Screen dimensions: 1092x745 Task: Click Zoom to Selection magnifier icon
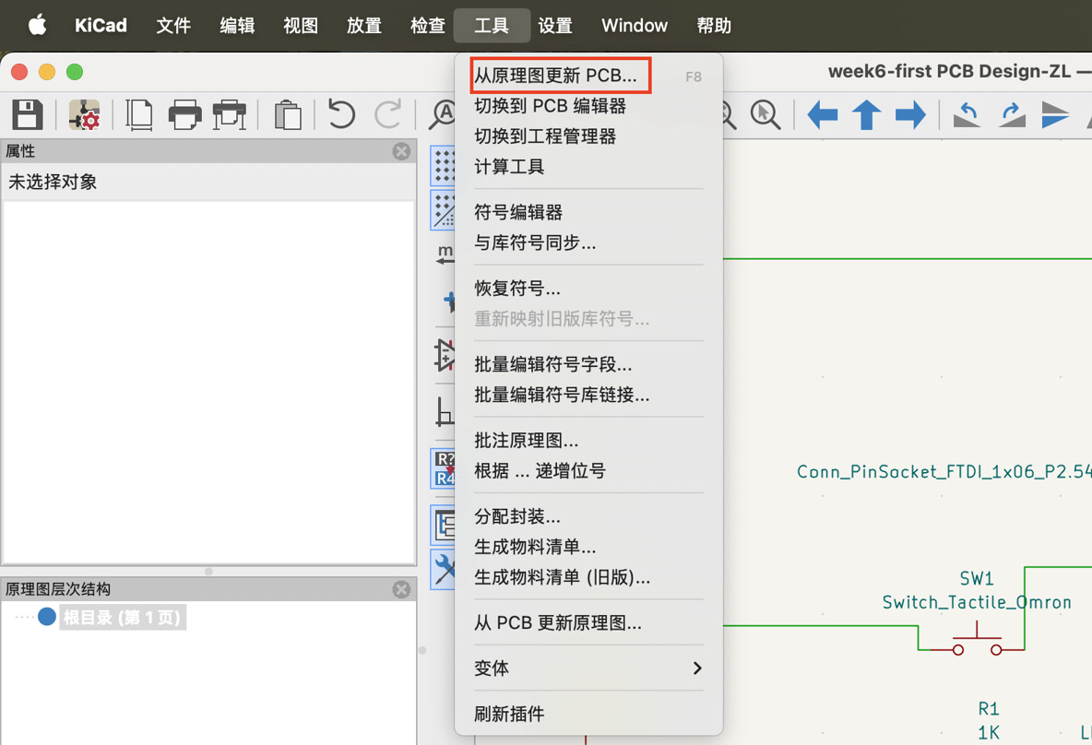click(x=766, y=114)
